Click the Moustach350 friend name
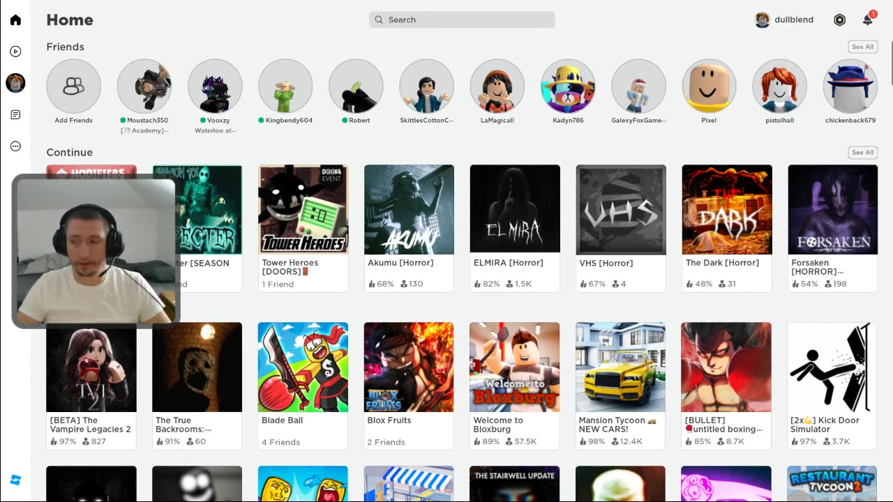Screen dimensions: 893x502 (x=147, y=120)
